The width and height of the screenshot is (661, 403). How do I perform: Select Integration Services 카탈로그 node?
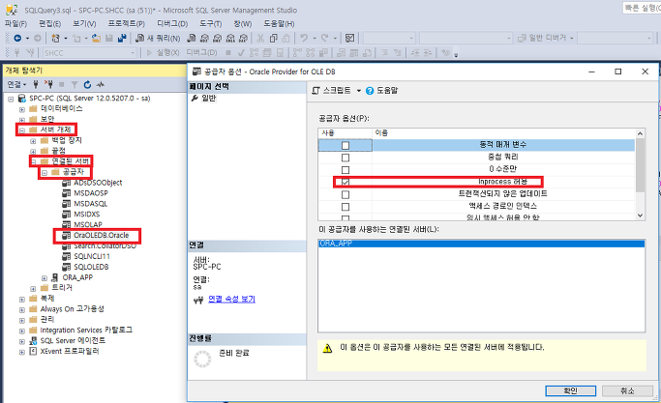(86, 331)
